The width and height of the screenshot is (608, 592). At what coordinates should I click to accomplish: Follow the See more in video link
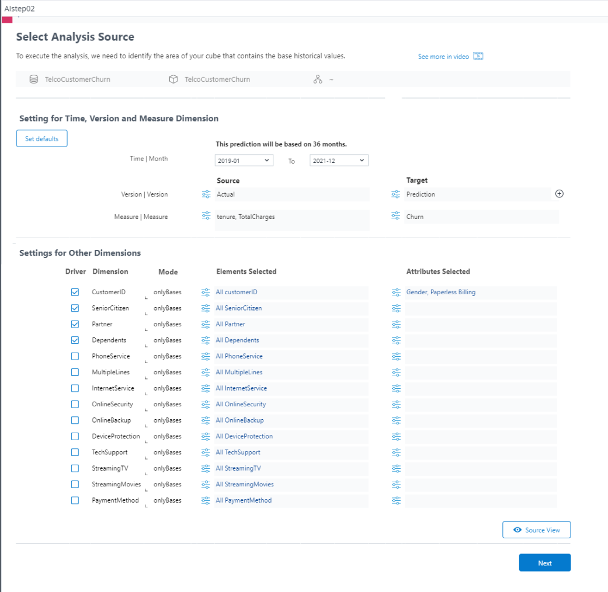[443, 57]
